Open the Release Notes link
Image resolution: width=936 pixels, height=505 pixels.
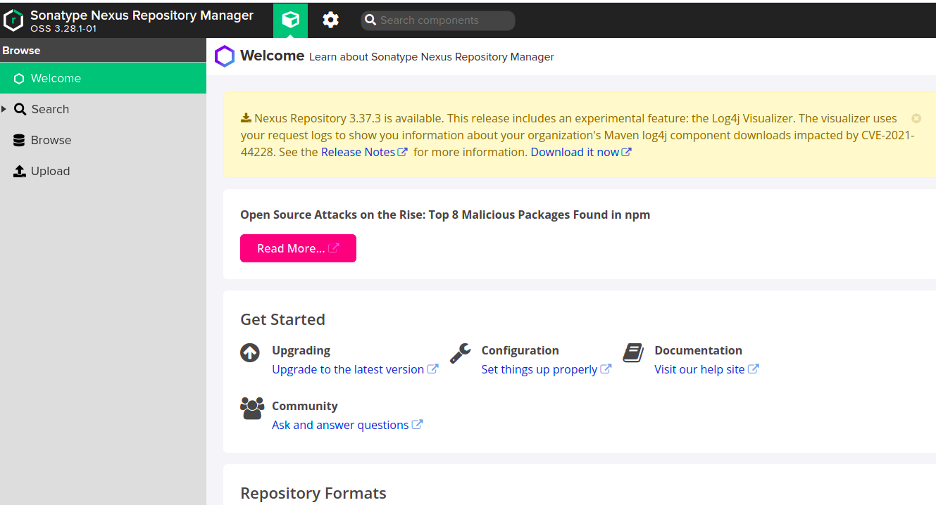point(359,151)
